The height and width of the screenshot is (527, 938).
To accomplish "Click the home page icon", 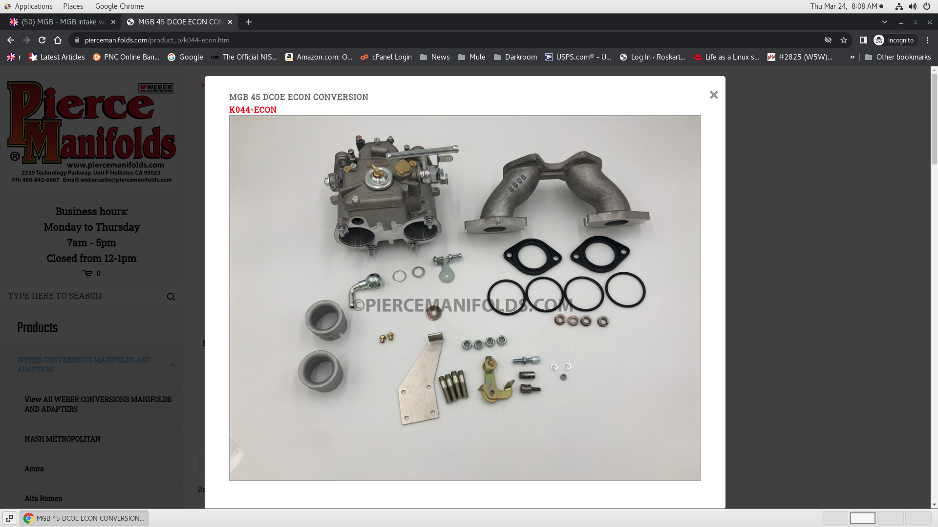I will pos(58,40).
